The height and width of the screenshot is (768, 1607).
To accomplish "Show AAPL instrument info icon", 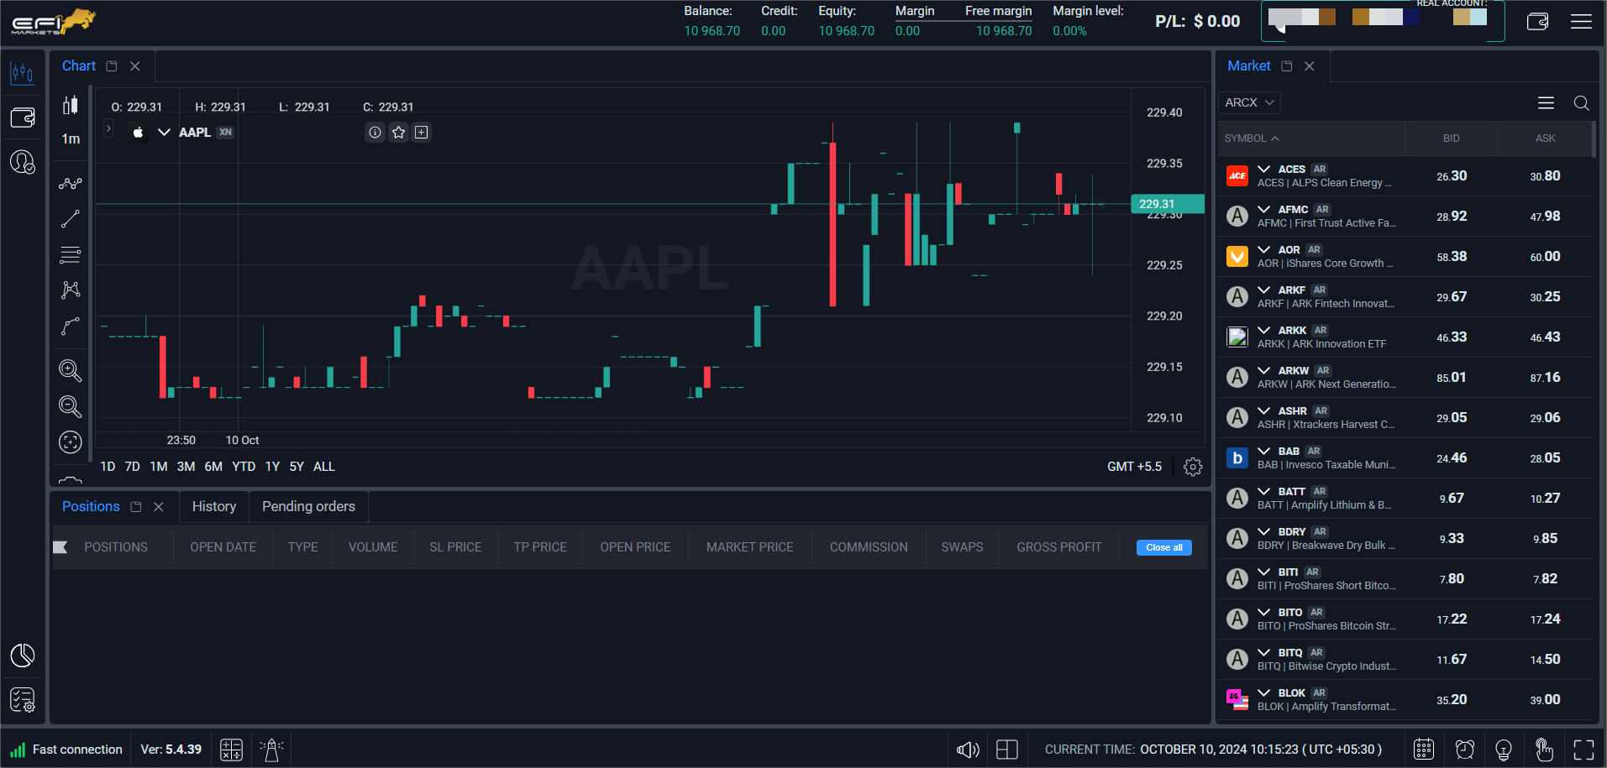I will (375, 132).
